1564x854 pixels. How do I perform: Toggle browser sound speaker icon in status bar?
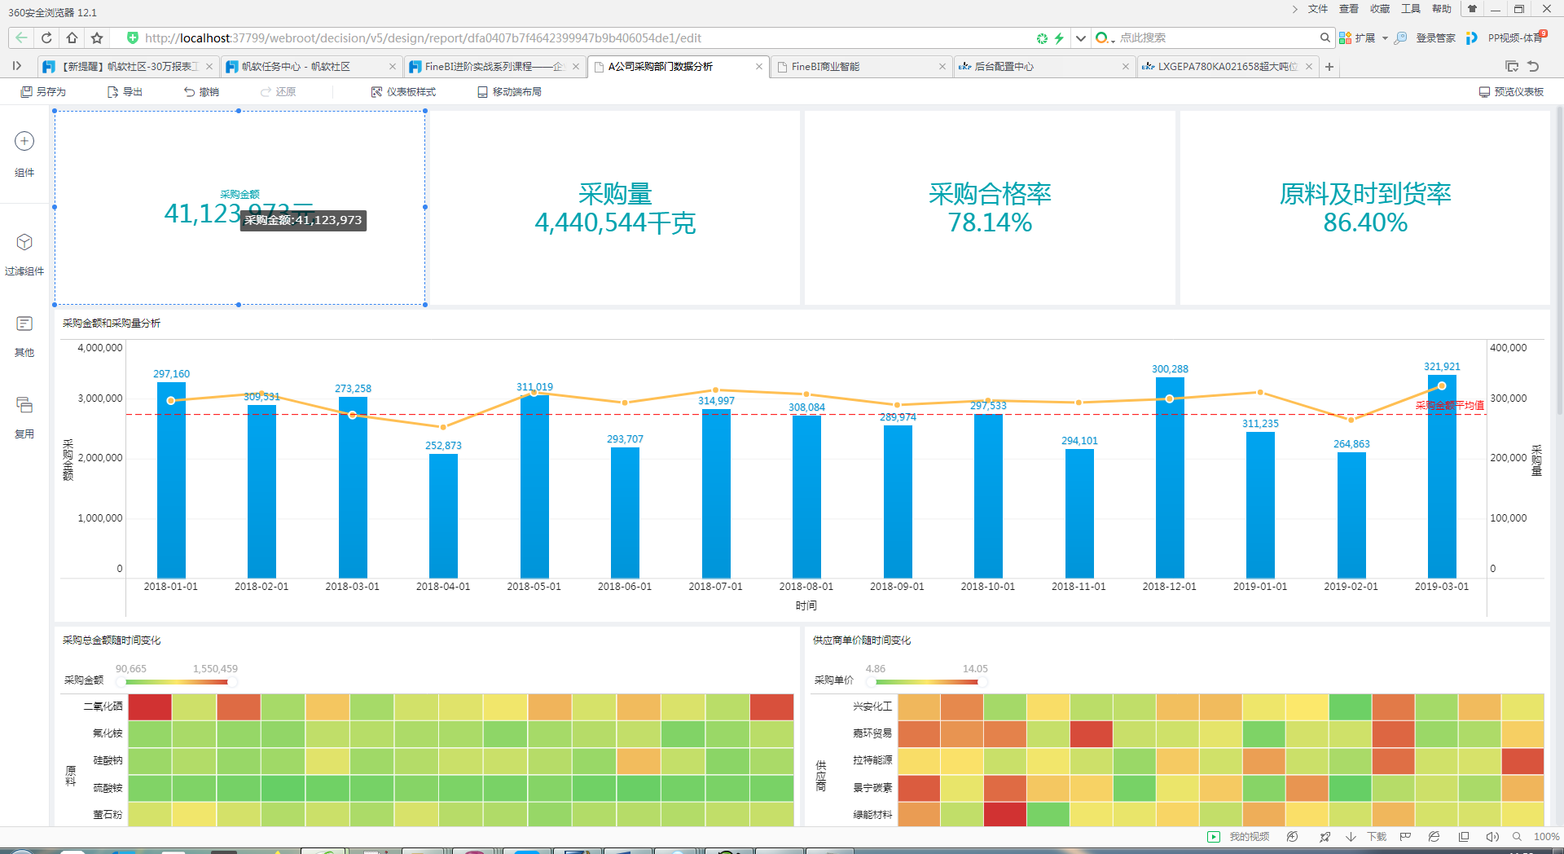[1492, 837]
